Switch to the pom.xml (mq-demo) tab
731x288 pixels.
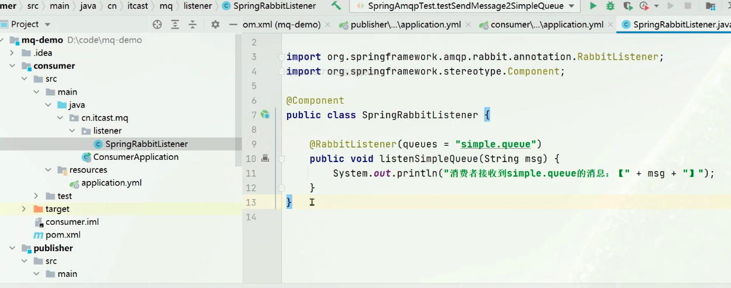click(x=282, y=25)
